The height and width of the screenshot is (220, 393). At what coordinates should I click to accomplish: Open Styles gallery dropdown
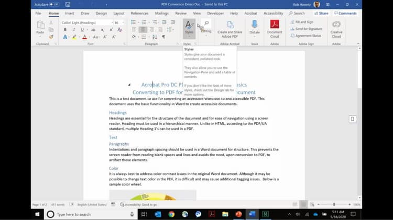[x=189, y=29]
